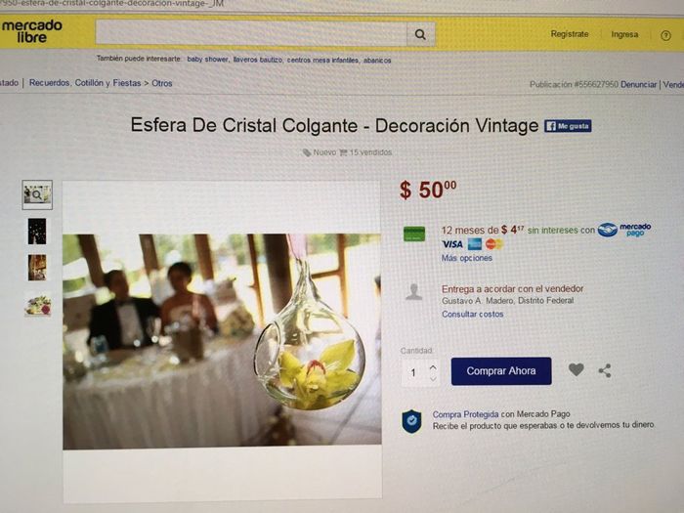Click the Mercado Pago logo
Viewport: 684px width, 513px height.
pos(624,230)
